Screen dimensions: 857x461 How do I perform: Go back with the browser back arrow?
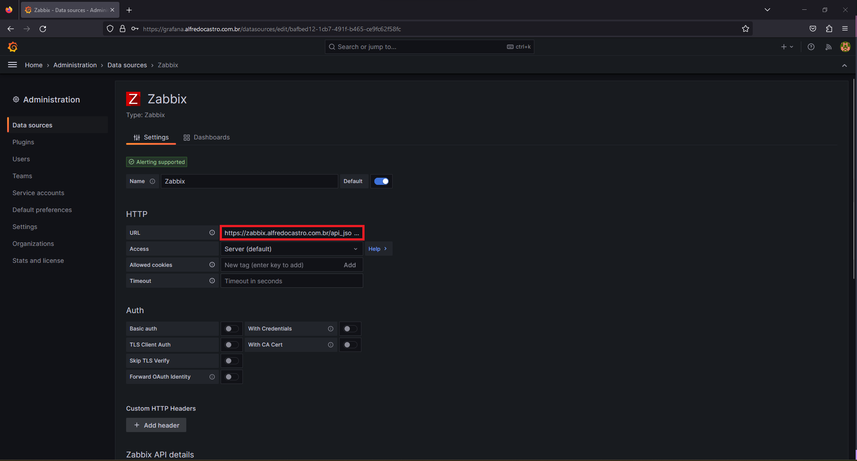coord(11,29)
